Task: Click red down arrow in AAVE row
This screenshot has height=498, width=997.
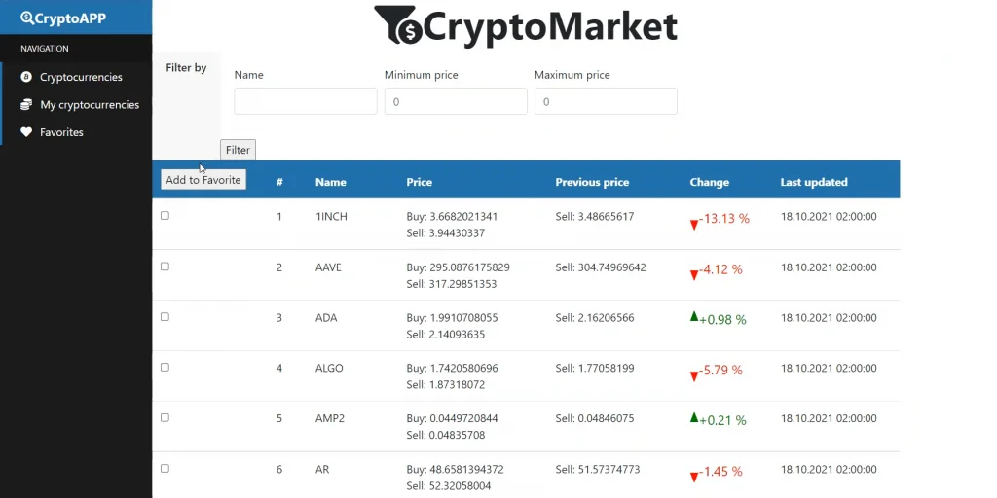Action: point(693,275)
